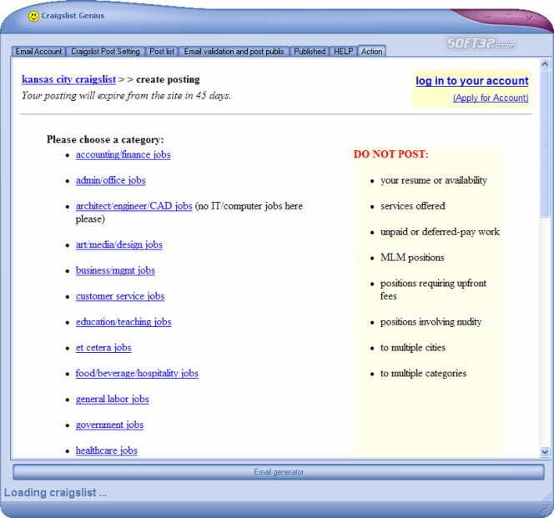Open customer service jobs category
Screen dimensions: 554x518
[120, 296]
